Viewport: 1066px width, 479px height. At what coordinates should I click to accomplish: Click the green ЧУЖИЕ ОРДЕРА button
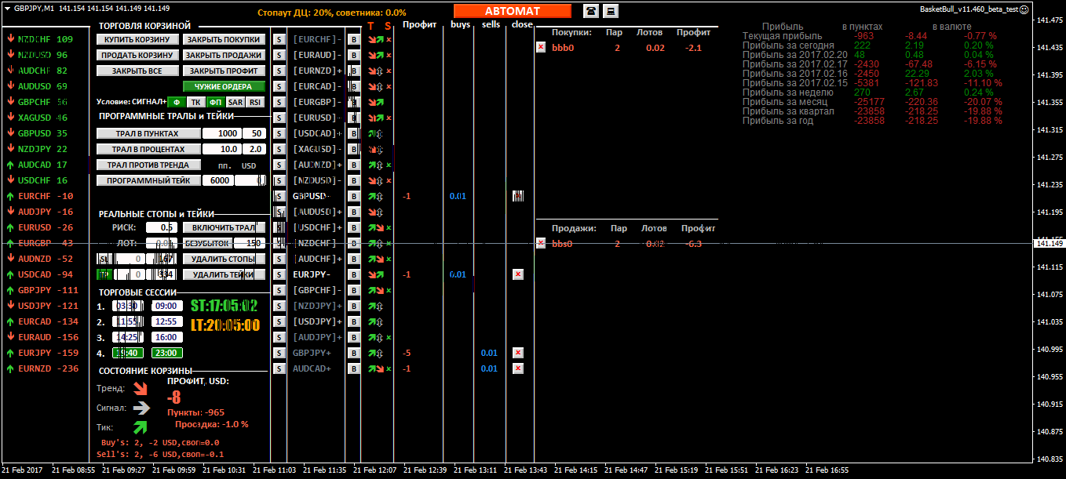click(224, 86)
